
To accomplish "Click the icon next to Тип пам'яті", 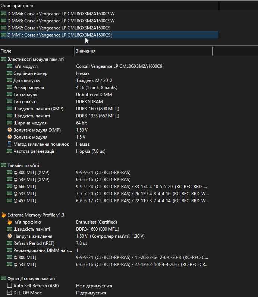I will (x=9, y=101).
